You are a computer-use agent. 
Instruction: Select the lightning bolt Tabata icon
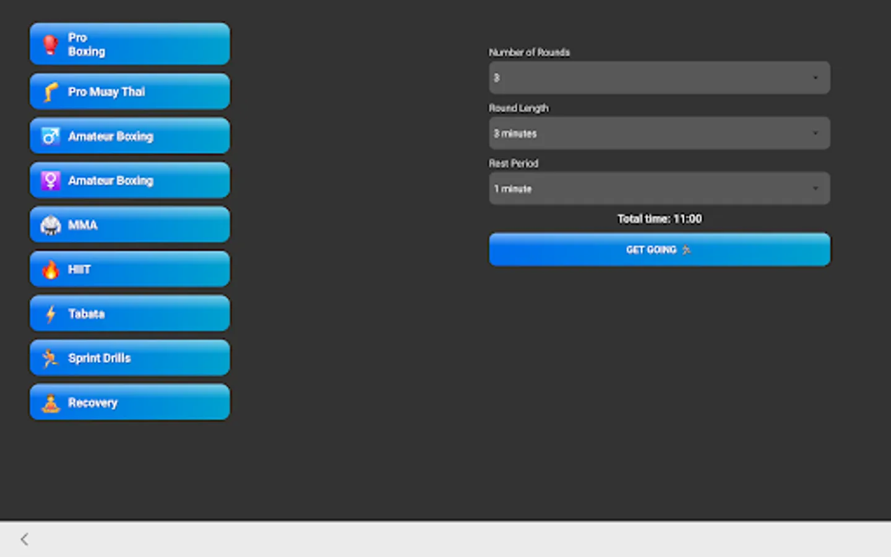(51, 313)
